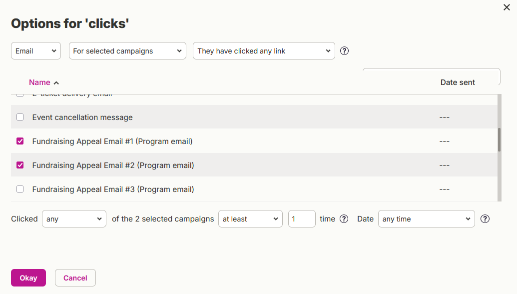Open the Clicked 'any' dropdown
Image resolution: width=517 pixels, height=294 pixels.
[74, 219]
